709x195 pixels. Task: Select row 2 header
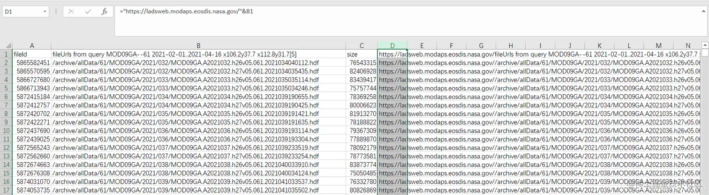pos(6,62)
